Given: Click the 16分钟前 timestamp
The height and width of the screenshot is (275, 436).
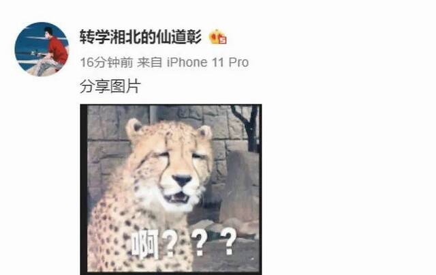Looking at the screenshot, I should [106, 62].
